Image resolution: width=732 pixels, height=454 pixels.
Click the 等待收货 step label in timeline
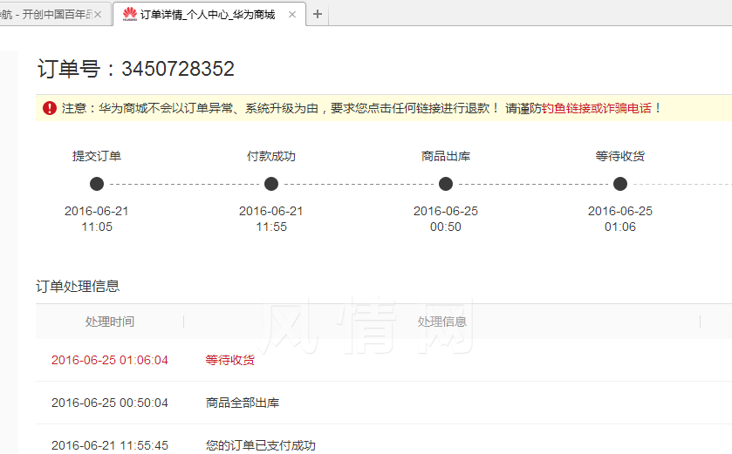click(x=620, y=156)
